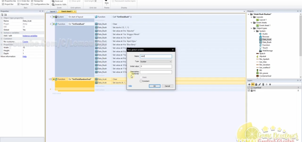Toggle Configurations Bar checkbox
This screenshot has height=142, width=302.
coord(32,4)
